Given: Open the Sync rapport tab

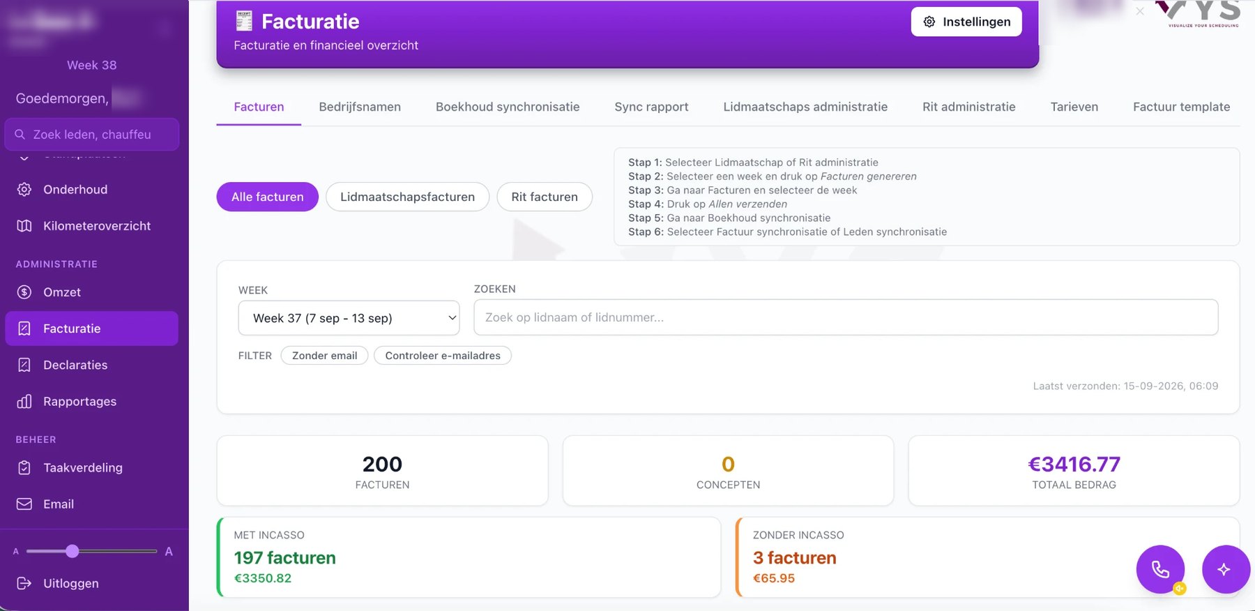Looking at the screenshot, I should pyautogui.click(x=651, y=107).
